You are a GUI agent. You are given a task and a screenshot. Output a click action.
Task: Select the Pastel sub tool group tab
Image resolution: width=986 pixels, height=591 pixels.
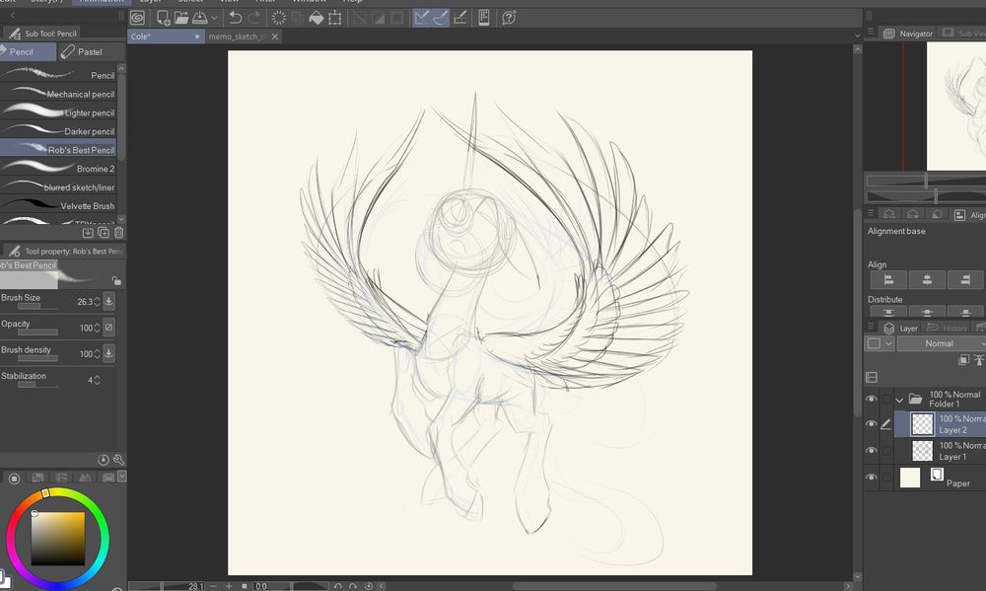(x=90, y=51)
